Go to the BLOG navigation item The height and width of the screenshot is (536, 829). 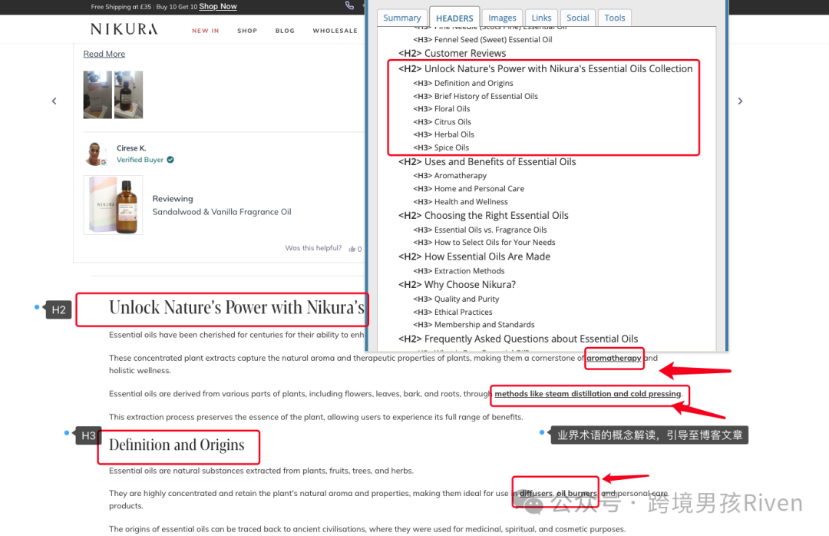[285, 31]
